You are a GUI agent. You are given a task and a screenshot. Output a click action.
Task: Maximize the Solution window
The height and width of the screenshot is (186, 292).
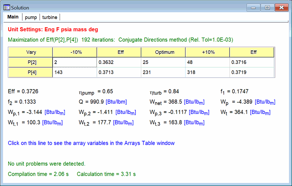267,7
